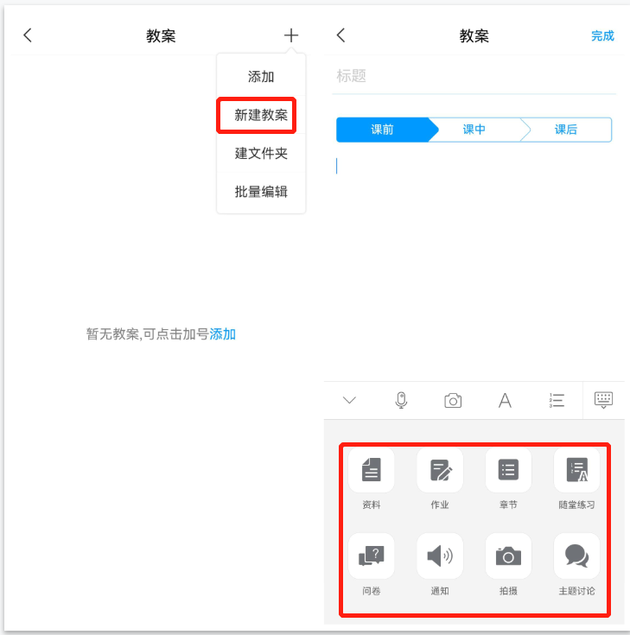Open the 拍摄 camera capture icon
The width and height of the screenshot is (630, 635).
[x=508, y=556]
